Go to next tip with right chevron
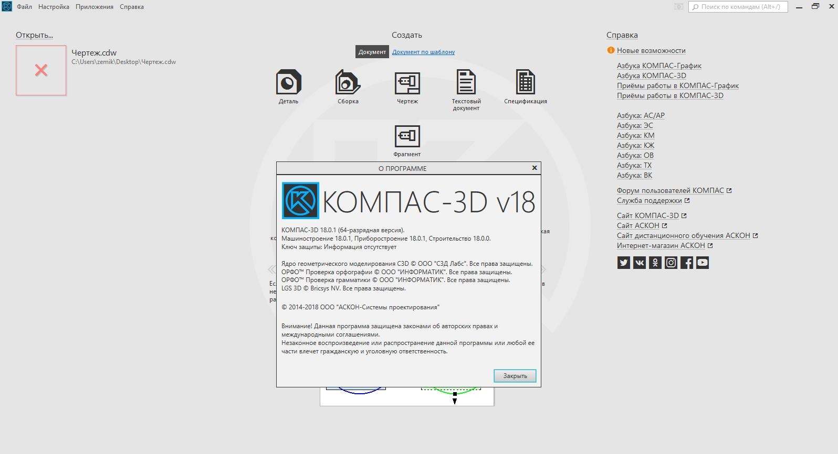 543,269
